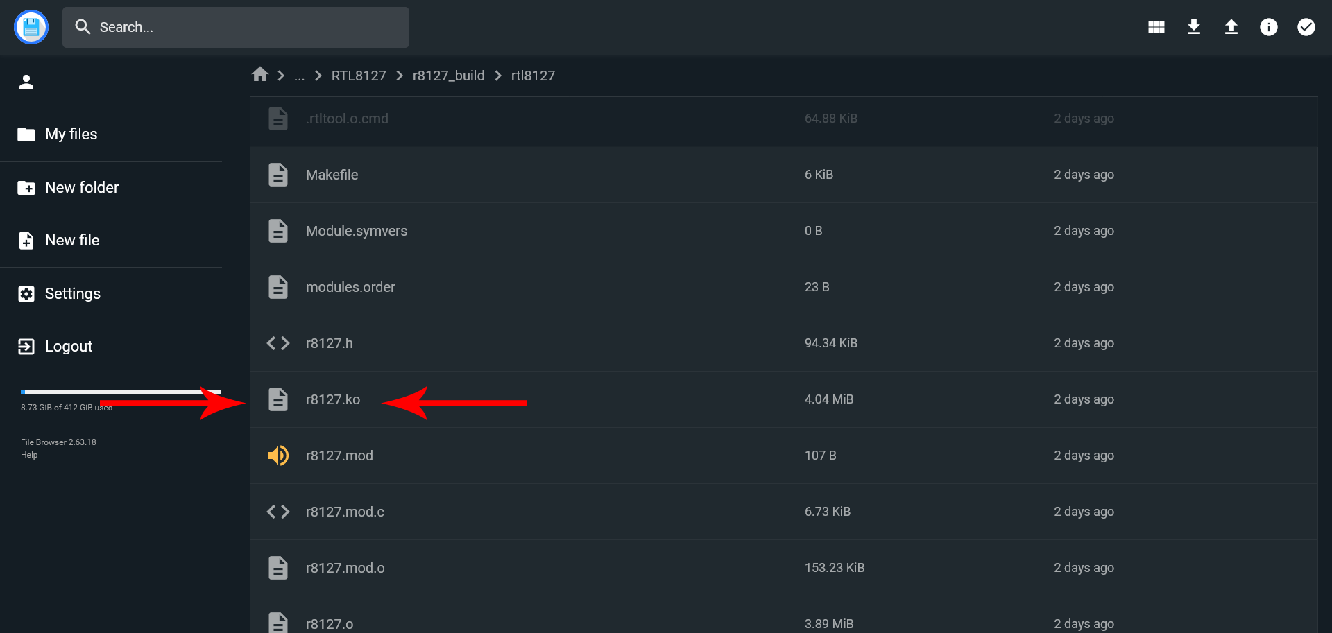This screenshot has height=633, width=1332.
Task: Click the r8127.ko document icon
Action: click(278, 399)
